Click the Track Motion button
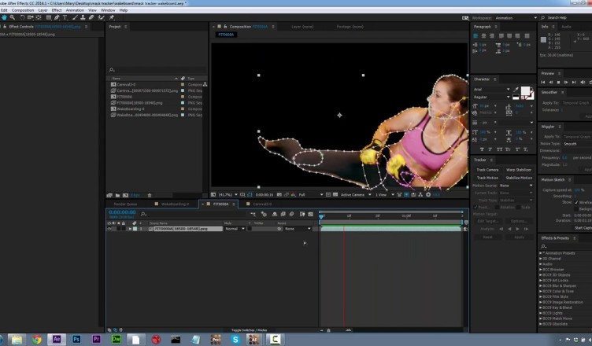592x346 pixels. point(487,178)
